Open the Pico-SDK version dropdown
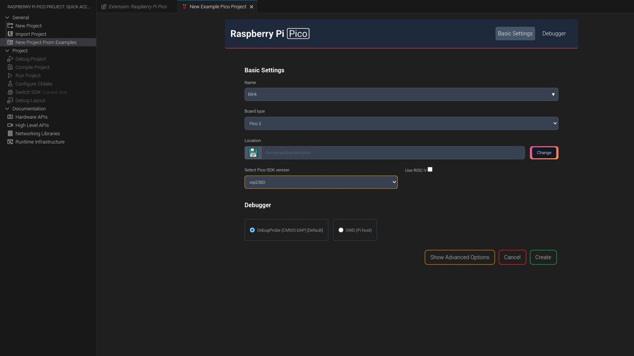Screen dimensions: 634x356 [x=321, y=182]
